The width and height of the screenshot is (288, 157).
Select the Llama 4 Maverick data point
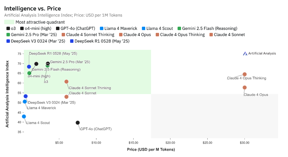(x=25, y=102)
